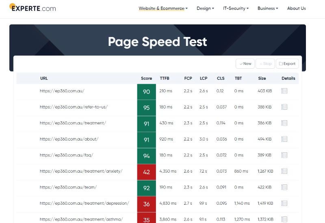The image size is (325, 223).
Task: Click the EXPERTE.com logo
Action: click(x=33, y=8)
